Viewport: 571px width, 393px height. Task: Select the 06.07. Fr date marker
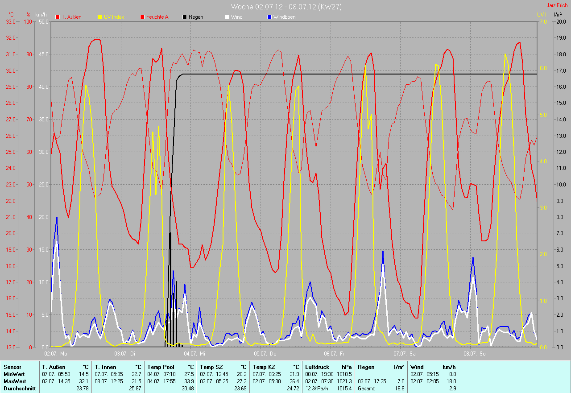(334, 354)
